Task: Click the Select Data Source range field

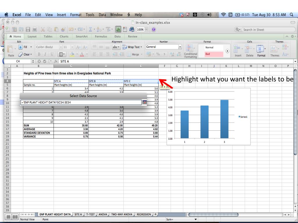Action: coord(81,102)
